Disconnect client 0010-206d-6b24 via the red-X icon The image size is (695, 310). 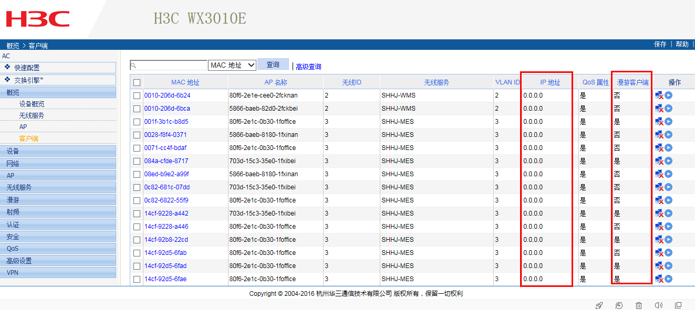[659, 95]
